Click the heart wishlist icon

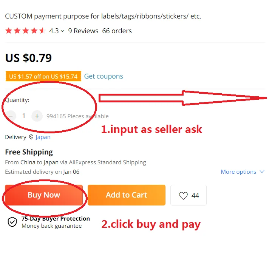point(183,196)
